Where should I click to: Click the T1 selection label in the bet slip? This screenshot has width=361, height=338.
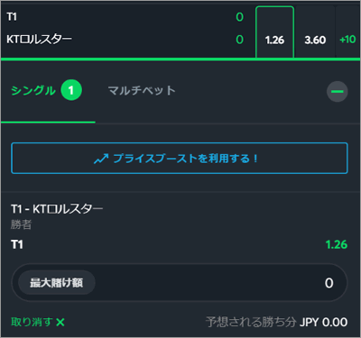pos(17,244)
